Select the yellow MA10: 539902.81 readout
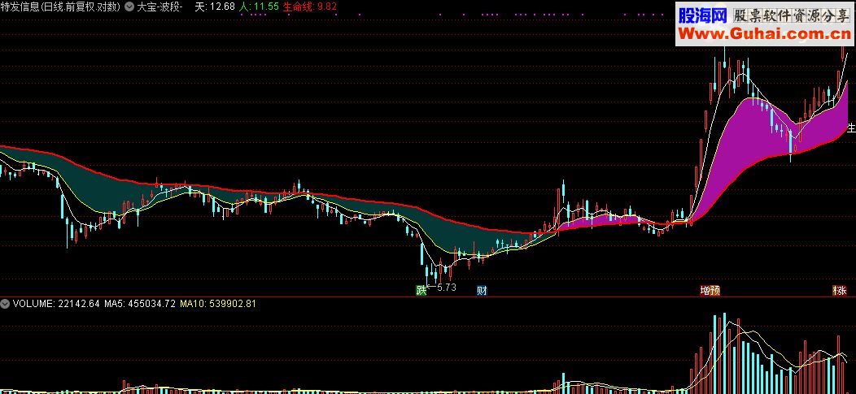 point(218,304)
